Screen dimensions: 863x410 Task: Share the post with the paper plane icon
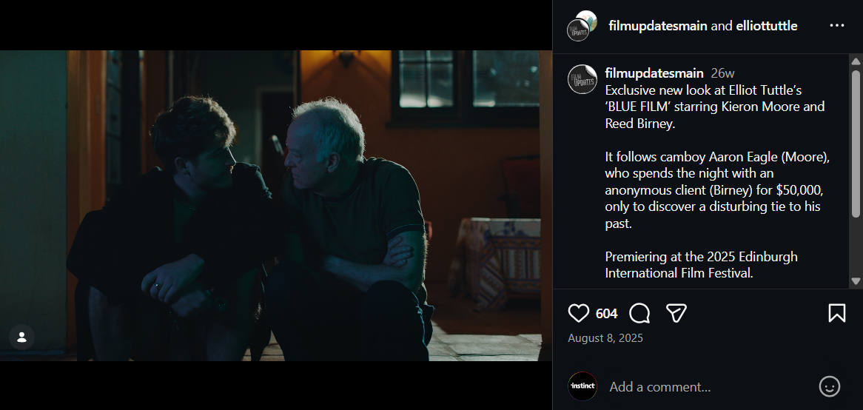point(676,313)
